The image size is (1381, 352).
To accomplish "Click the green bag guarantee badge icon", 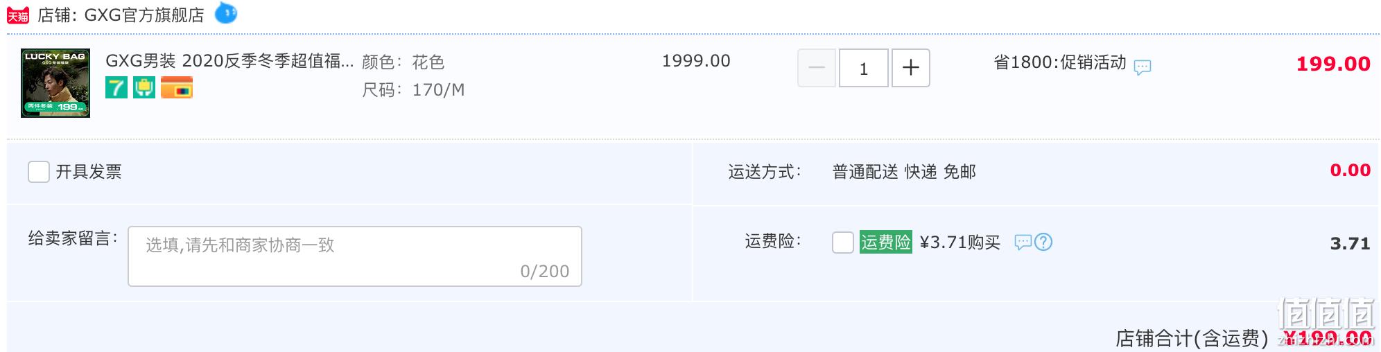I will point(144,87).
